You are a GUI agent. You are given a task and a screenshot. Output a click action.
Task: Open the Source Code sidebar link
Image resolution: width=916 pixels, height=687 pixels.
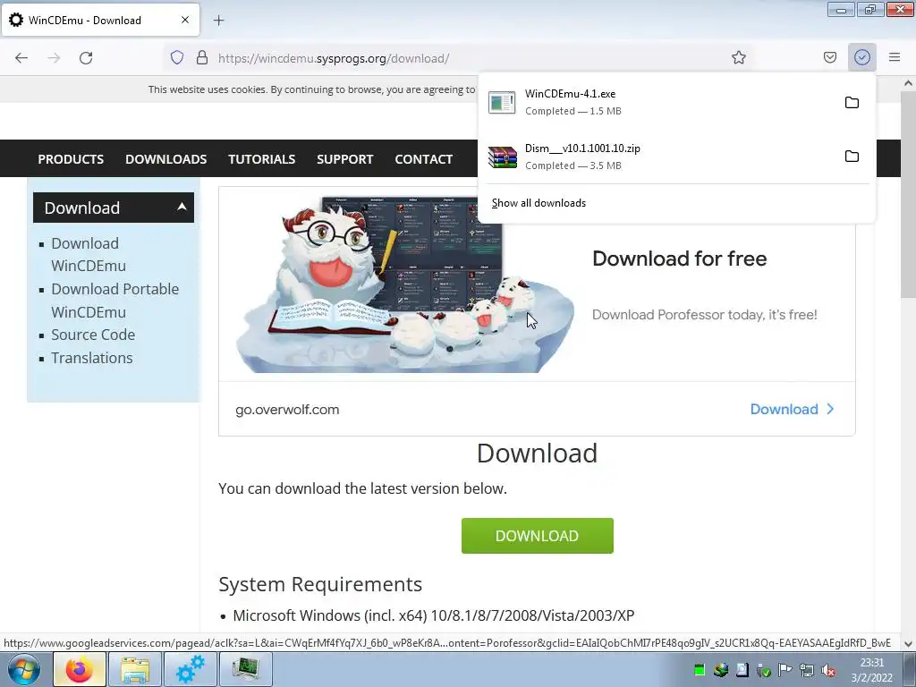click(x=93, y=335)
